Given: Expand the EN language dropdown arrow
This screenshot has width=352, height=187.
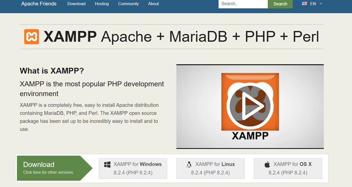Looking at the screenshot, I should click(320, 4).
